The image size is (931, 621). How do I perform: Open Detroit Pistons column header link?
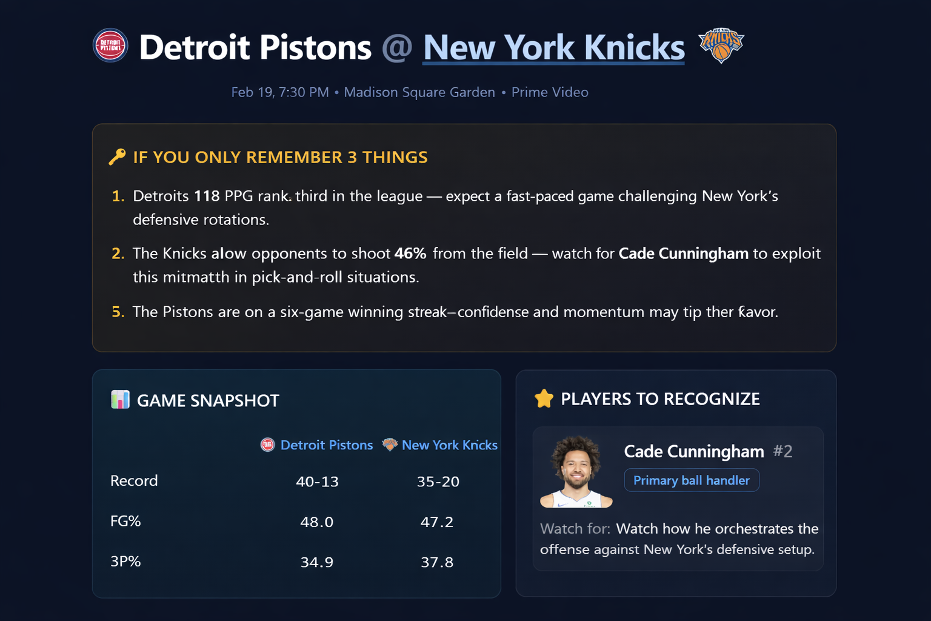tap(326, 445)
